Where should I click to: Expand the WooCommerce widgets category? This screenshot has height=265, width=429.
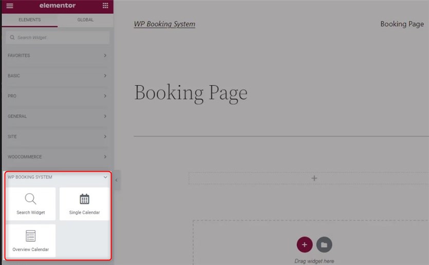point(57,157)
